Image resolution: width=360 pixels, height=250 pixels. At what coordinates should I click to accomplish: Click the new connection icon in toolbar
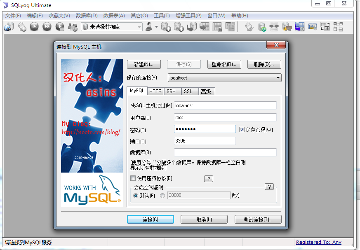point(9,27)
